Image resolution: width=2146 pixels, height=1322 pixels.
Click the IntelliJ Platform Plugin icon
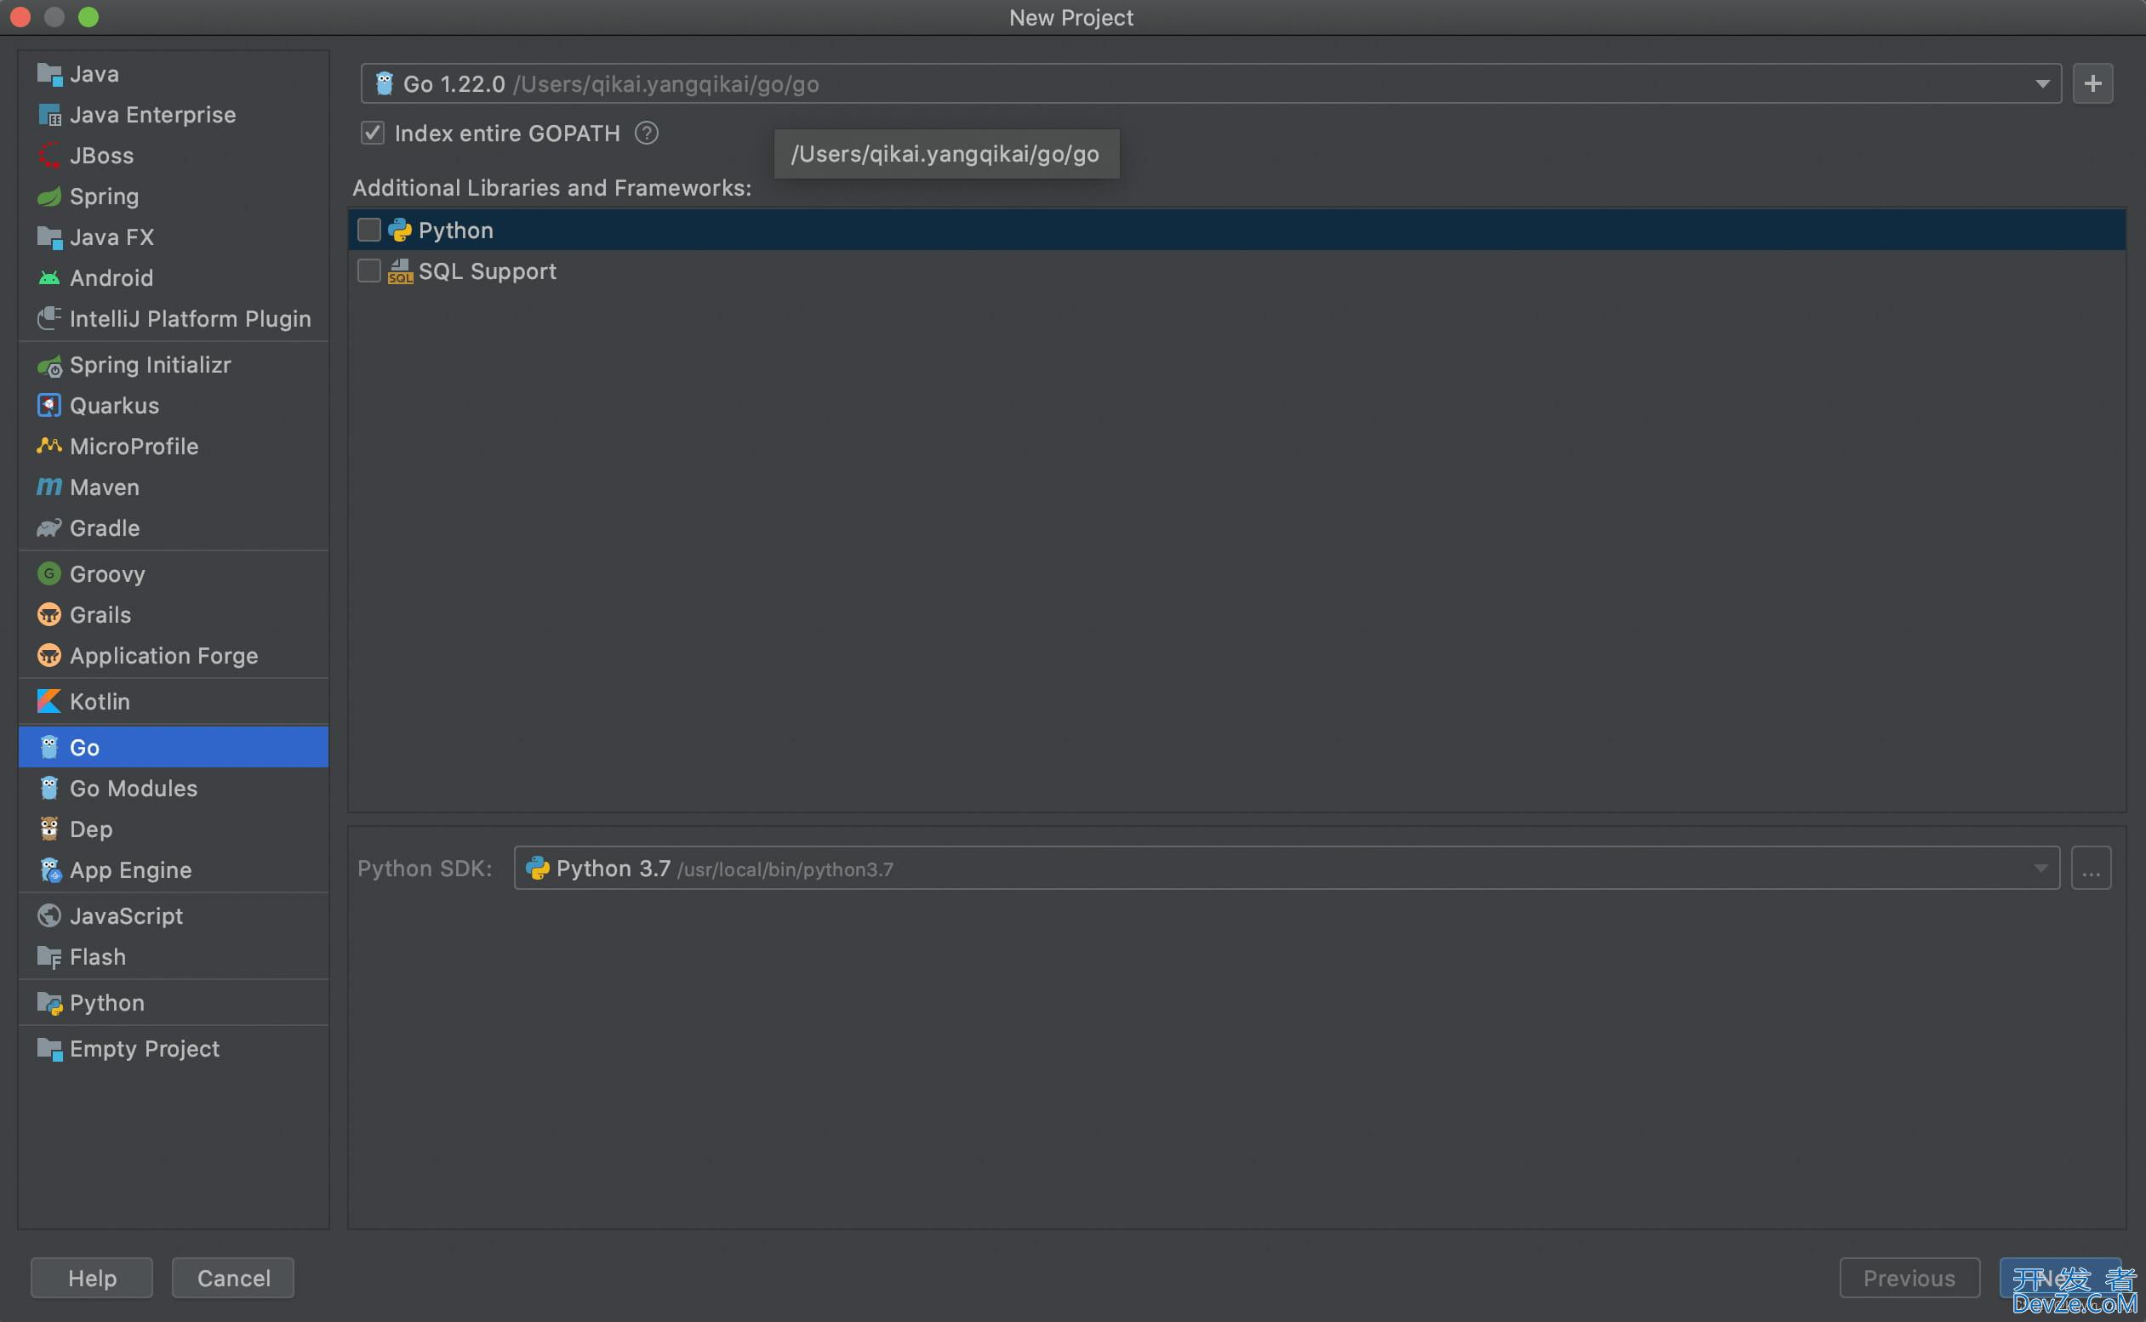pyautogui.click(x=49, y=318)
